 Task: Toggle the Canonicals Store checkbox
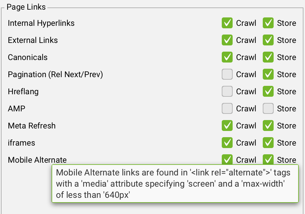pos(268,57)
